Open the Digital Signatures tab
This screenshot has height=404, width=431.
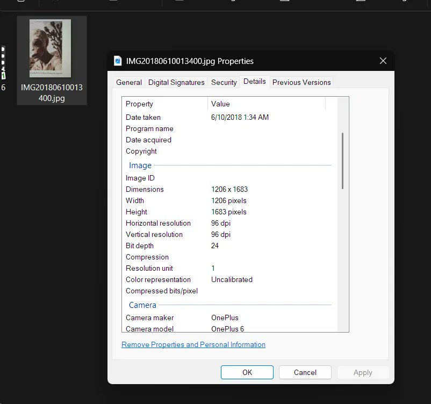click(x=176, y=82)
